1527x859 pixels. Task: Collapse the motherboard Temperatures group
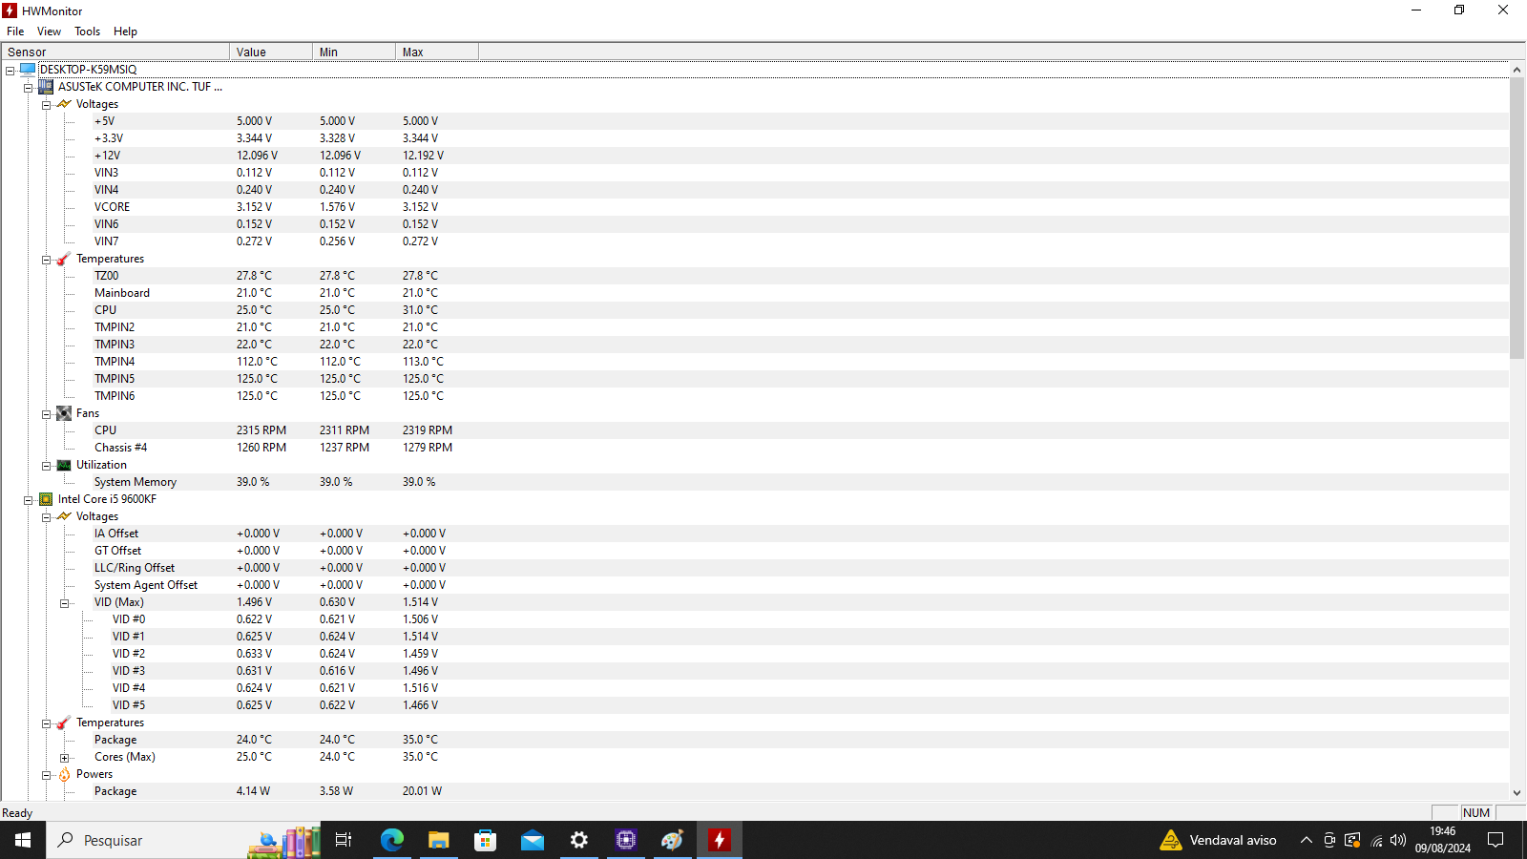(x=46, y=260)
